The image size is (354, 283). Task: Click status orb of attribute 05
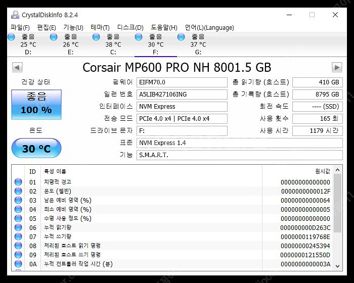coord(18,218)
